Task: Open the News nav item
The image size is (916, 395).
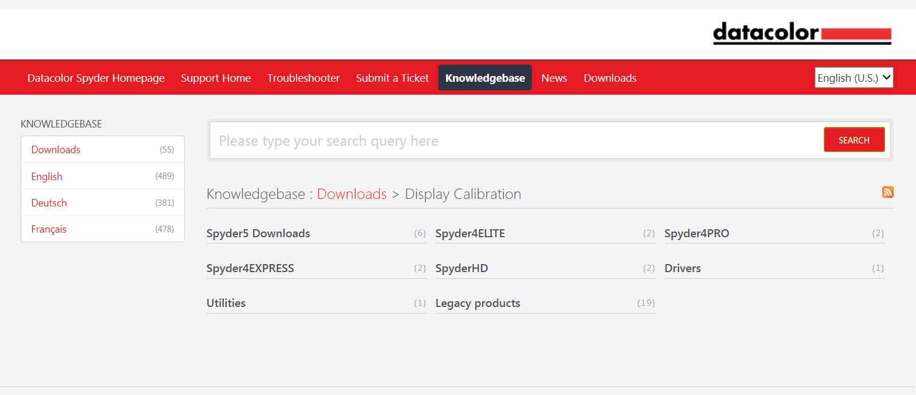Action: (x=554, y=78)
